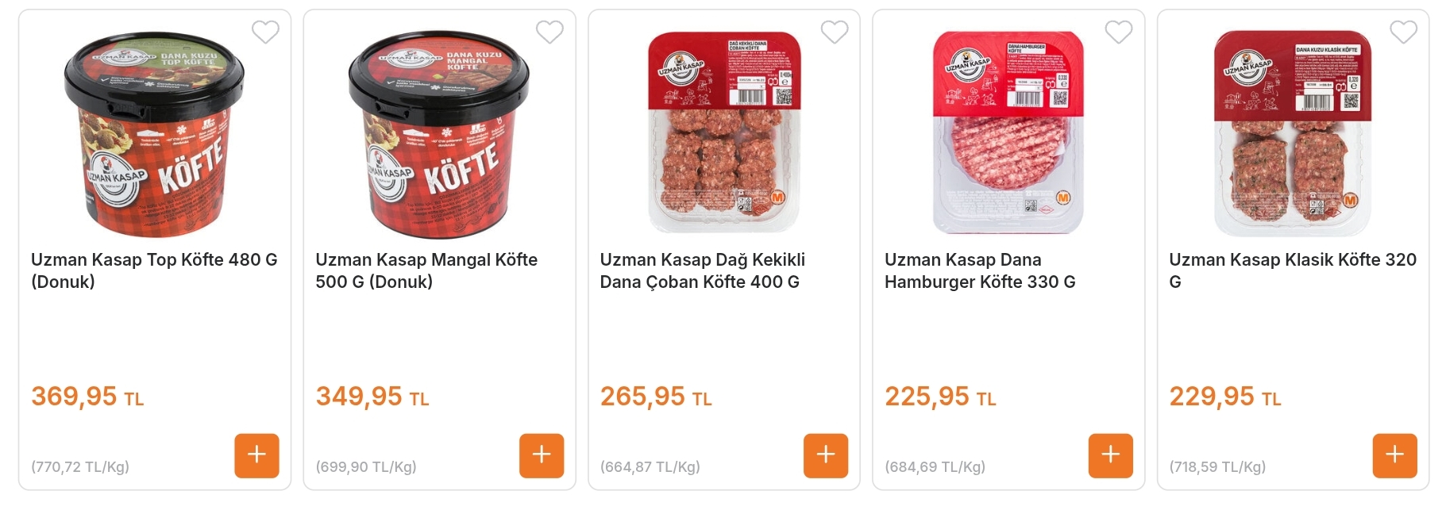
Task: Toggle heart on Dağ Kekikli Çoban Köfte
Action: (835, 33)
